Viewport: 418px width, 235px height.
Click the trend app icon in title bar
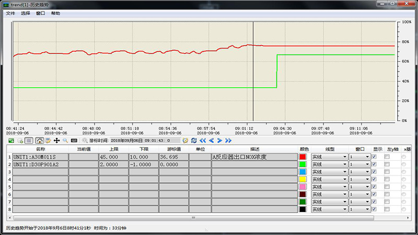6,5
